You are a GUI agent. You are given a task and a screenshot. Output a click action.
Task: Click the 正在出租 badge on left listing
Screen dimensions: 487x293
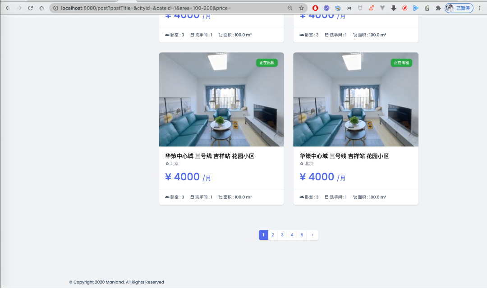pos(267,63)
